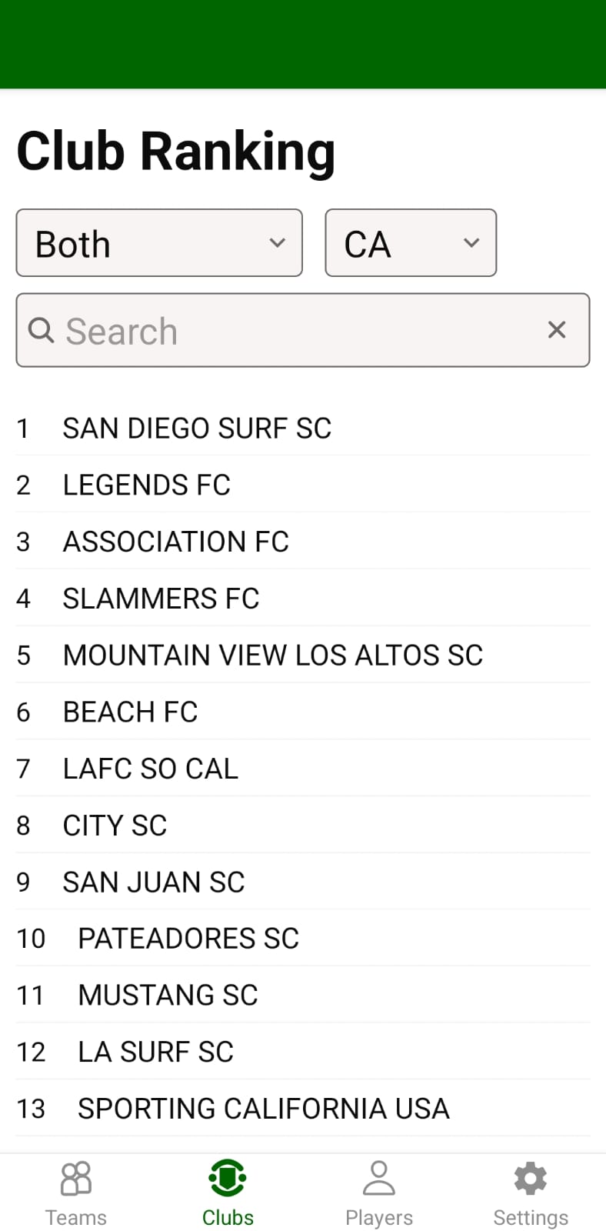Open the CA state dropdown
This screenshot has width=606, height=1231.
click(411, 243)
